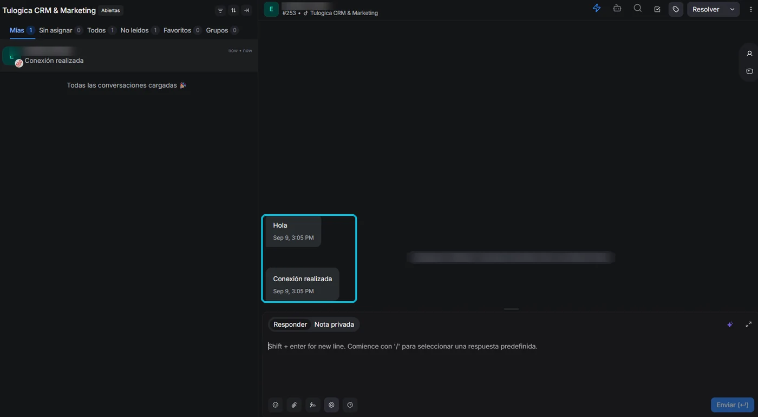Switch to the Grupos tab
This screenshot has height=417, width=758.
[222, 30]
